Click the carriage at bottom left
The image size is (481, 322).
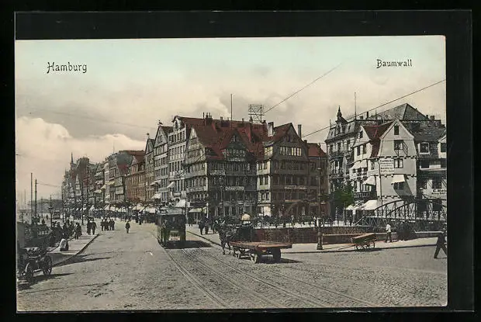point(33,261)
